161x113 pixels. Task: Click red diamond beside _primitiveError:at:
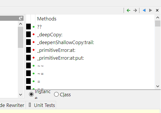click(33, 50)
